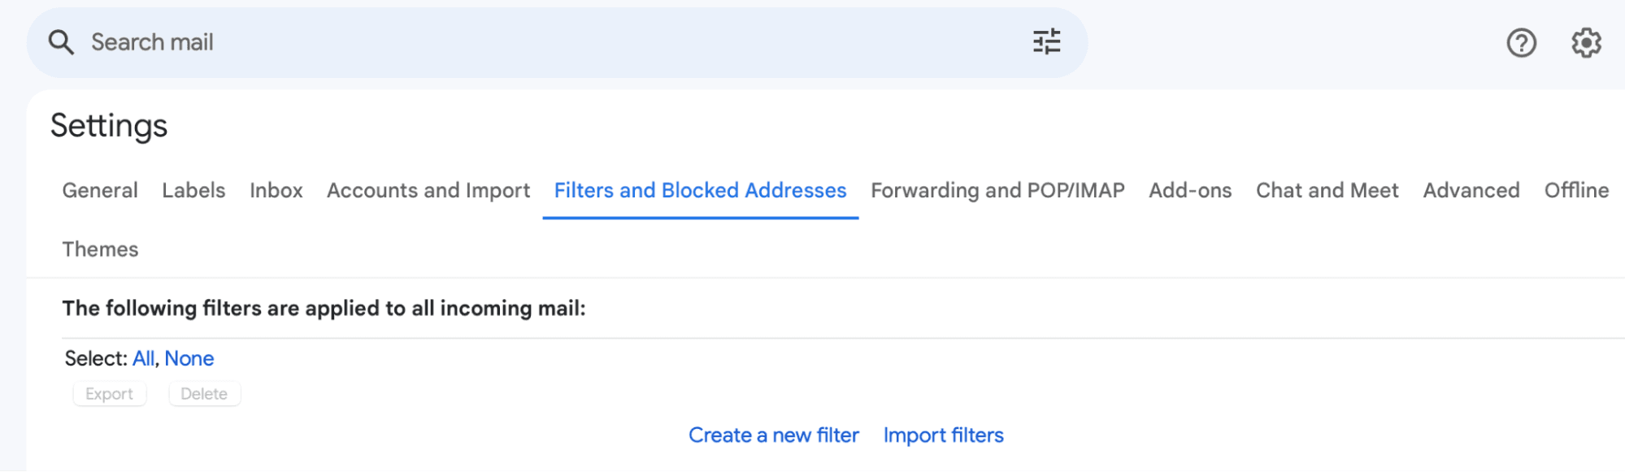Open the Labels settings tab

193,190
